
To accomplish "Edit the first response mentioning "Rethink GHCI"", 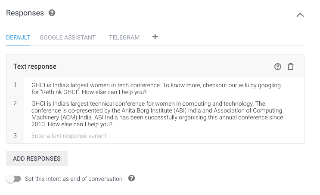I will (156, 89).
